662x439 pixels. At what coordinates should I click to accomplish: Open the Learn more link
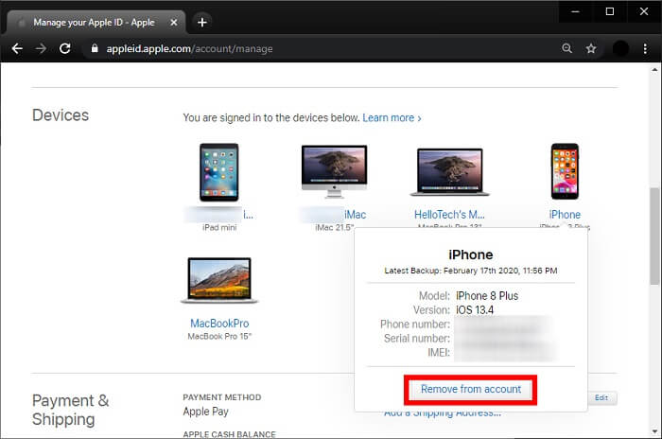click(392, 118)
